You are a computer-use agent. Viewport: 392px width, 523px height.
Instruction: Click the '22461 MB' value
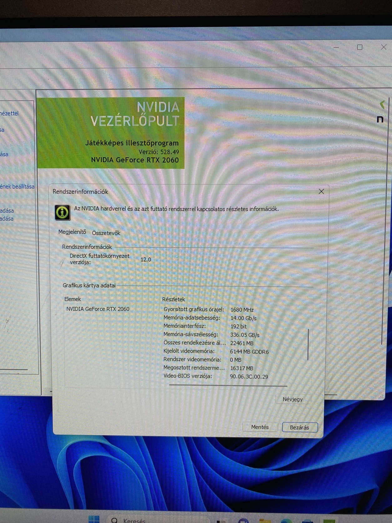[242, 343]
